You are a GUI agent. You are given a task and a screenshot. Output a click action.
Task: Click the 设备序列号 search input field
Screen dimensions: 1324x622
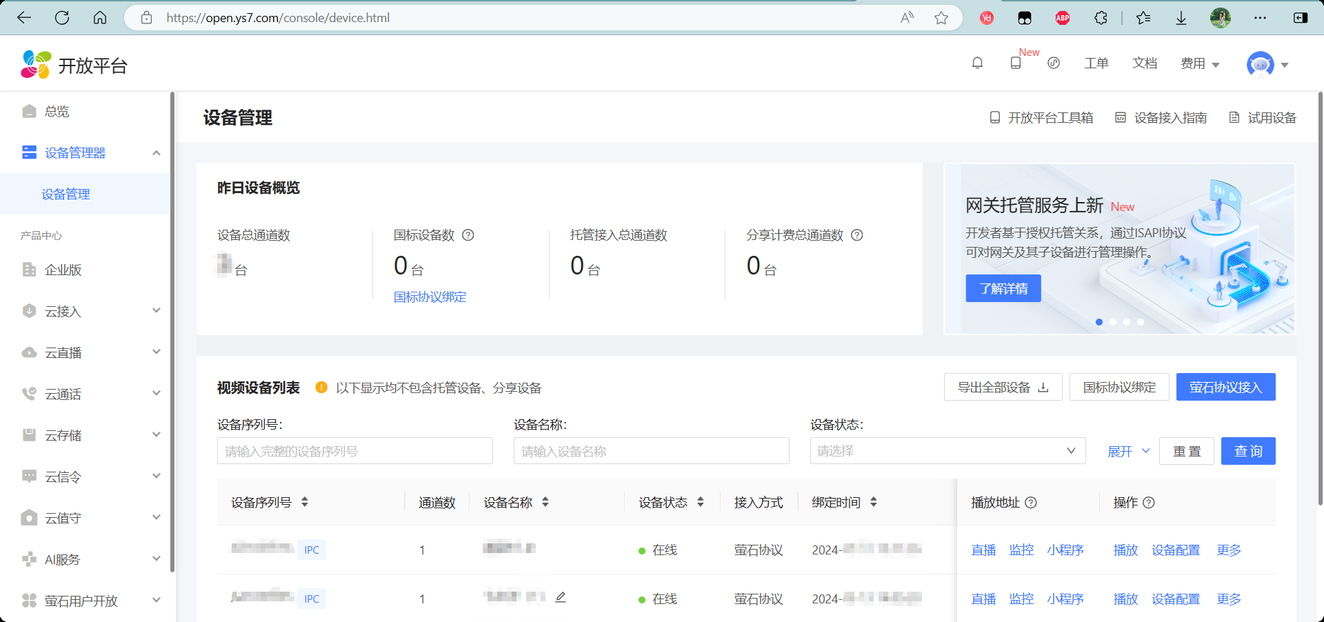354,451
